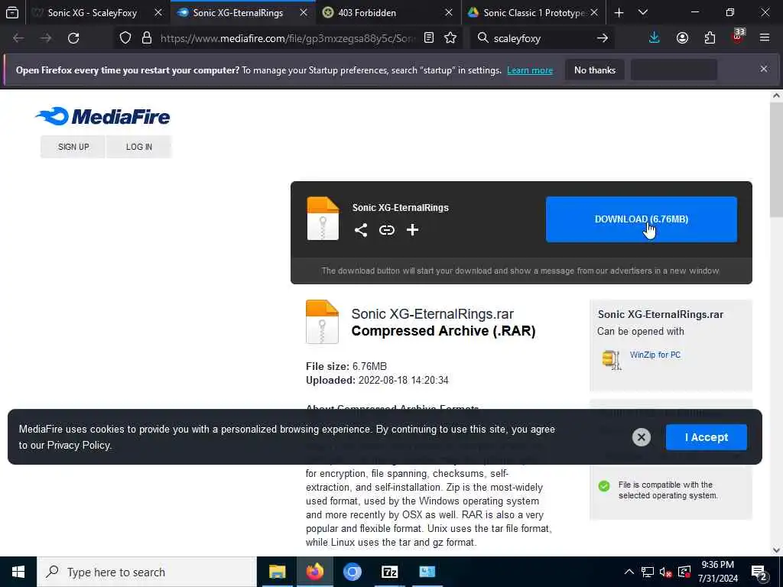The width and height of the screenshot is (783, 587).
Task: Copy link via the chain icon
Action: coord(386,229)
